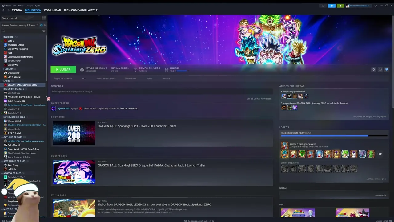Toggle the ready-to-play filter icon
Screen dimensions: 394x222
coord(45,25)
